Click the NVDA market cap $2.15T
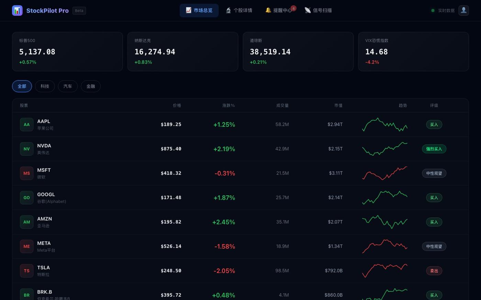Screen dimensions: 481x300 [335, 149]
